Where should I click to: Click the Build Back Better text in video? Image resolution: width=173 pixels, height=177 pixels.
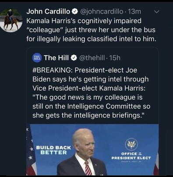[x=53, y=150]
